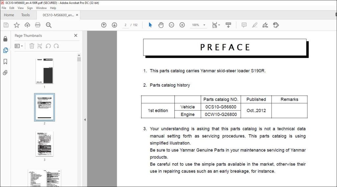
Task: Open the Bookmarks panel in sidebar
Action: tap(5, 62)
